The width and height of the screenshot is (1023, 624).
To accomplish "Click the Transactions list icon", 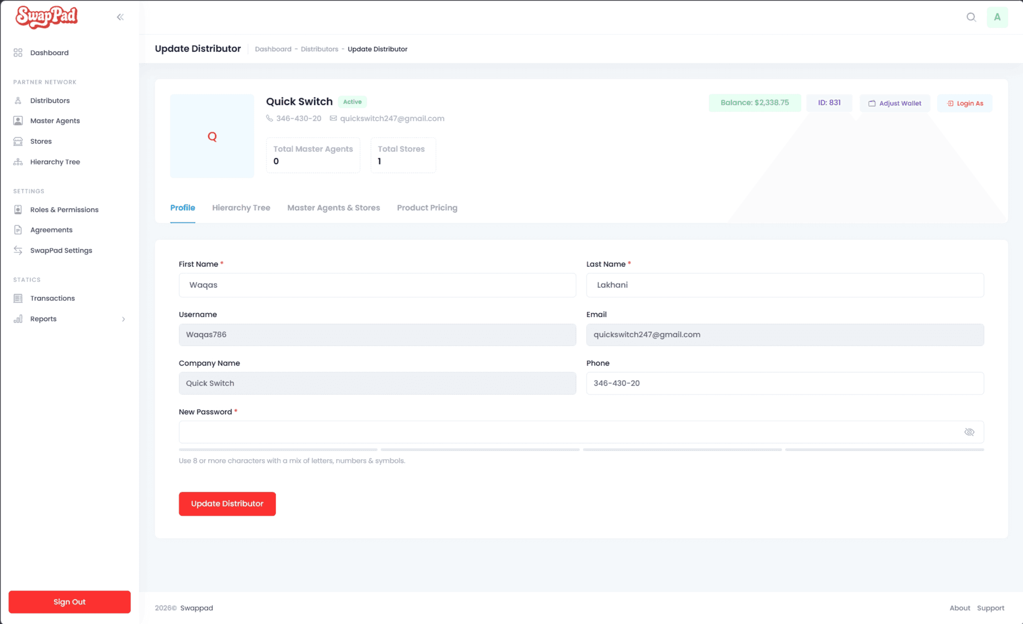I will point(18,298).
